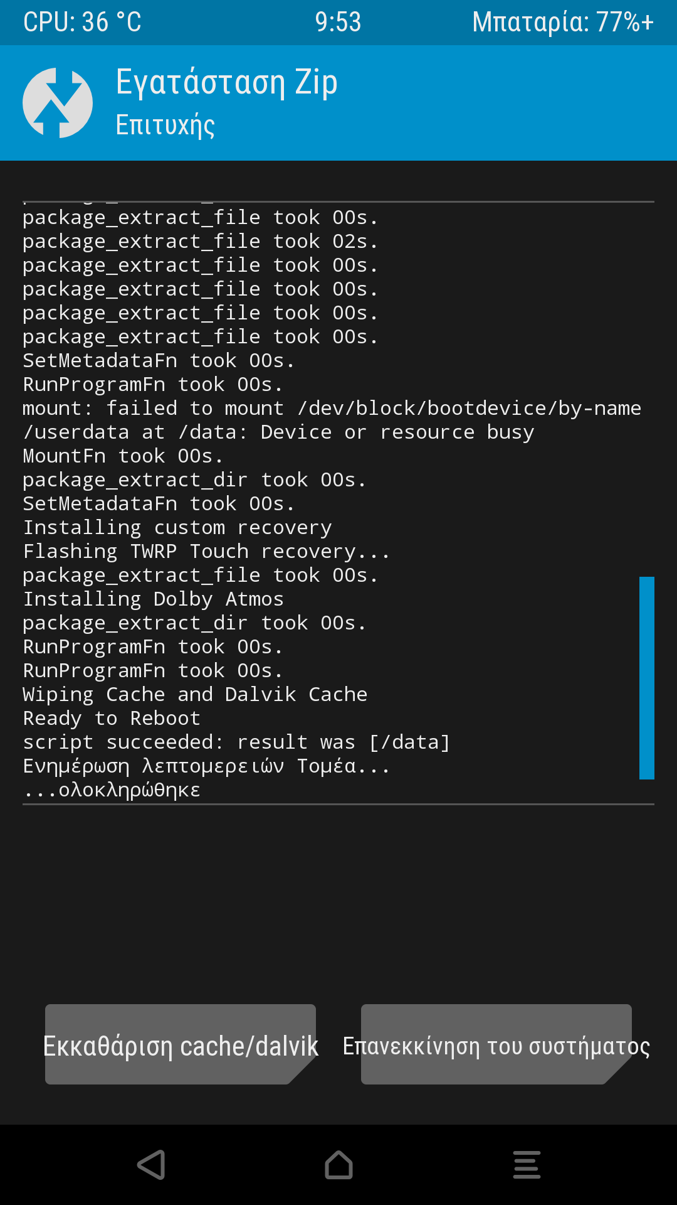Select the 'Installing custom recovery' log line
The image size is (677, 1205).
[x=177, y=528]
